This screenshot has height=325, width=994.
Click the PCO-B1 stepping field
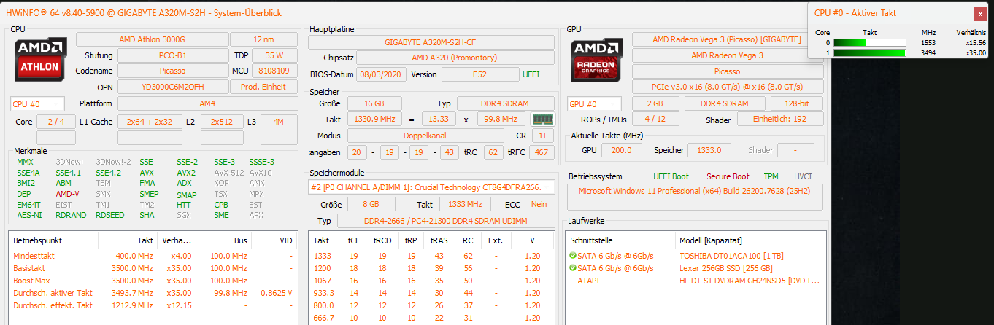pyautogui.click(x=172, y=55)
